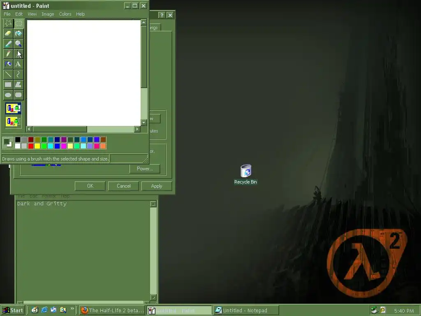Click the Paint canvas up scroll arrow
The image size is (421, 316).
tap(143, 22)
